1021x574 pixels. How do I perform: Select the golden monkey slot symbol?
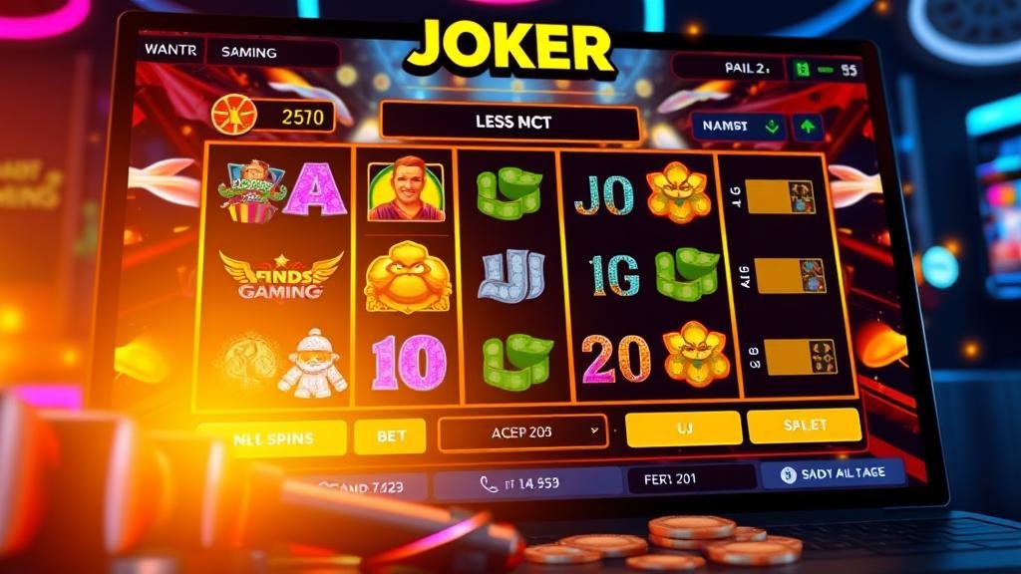(x=408, y=277)
